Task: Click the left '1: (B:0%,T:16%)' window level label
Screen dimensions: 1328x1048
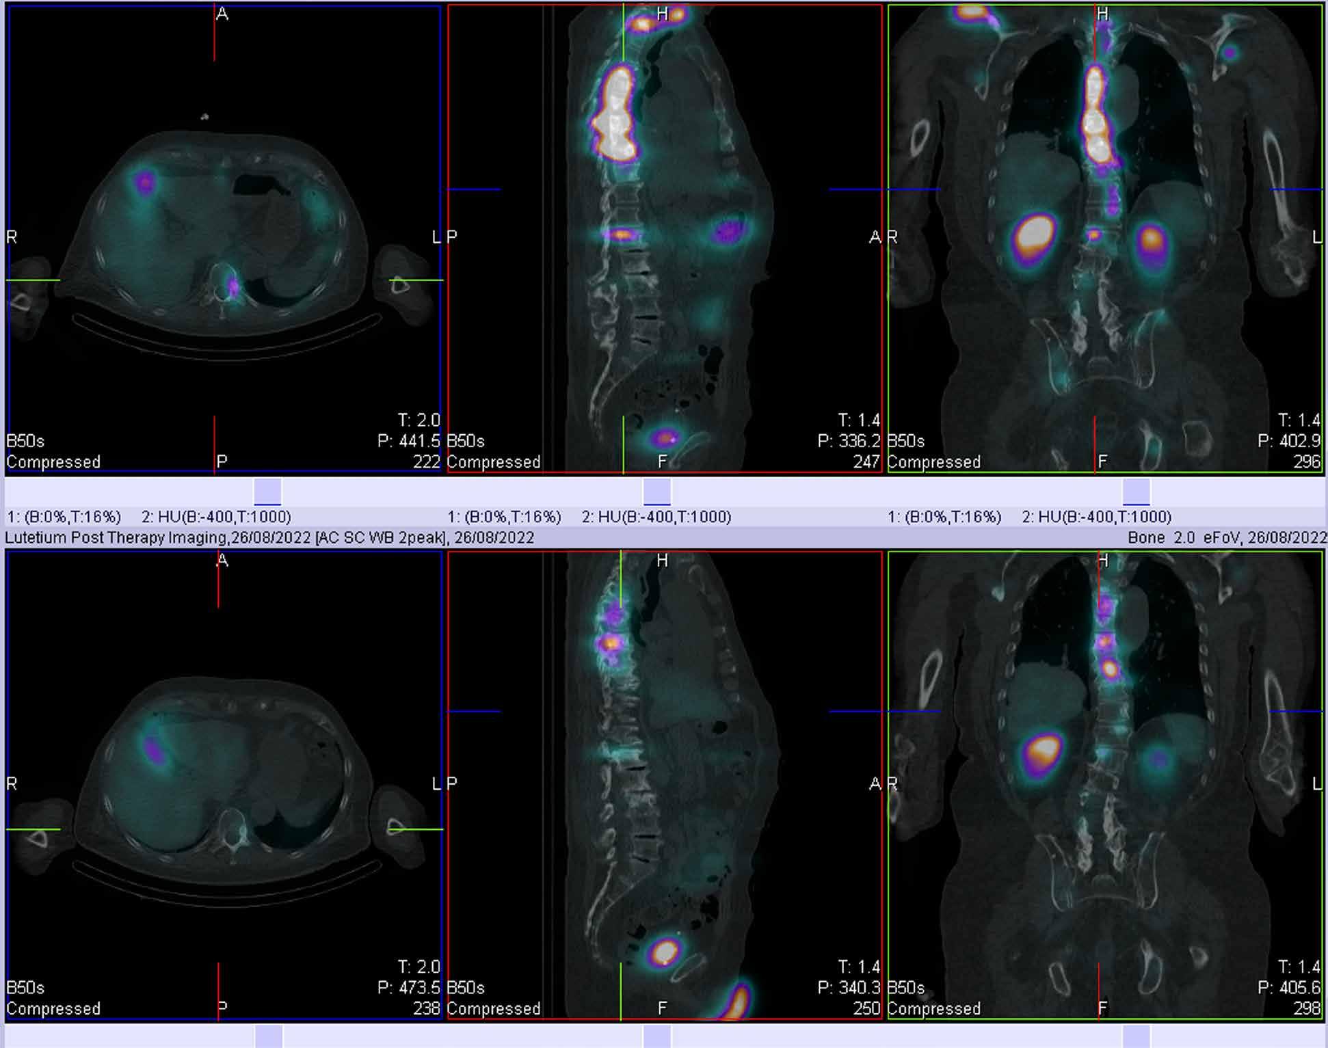Action: 64,517
